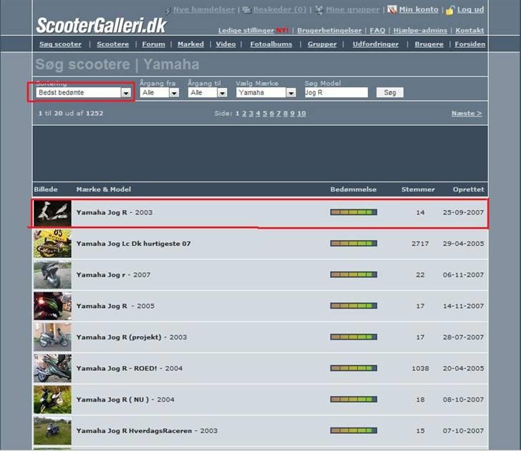This screenshot has height=451, width=521.
Task: Go to results page 5
Action: tap(265, 114)
